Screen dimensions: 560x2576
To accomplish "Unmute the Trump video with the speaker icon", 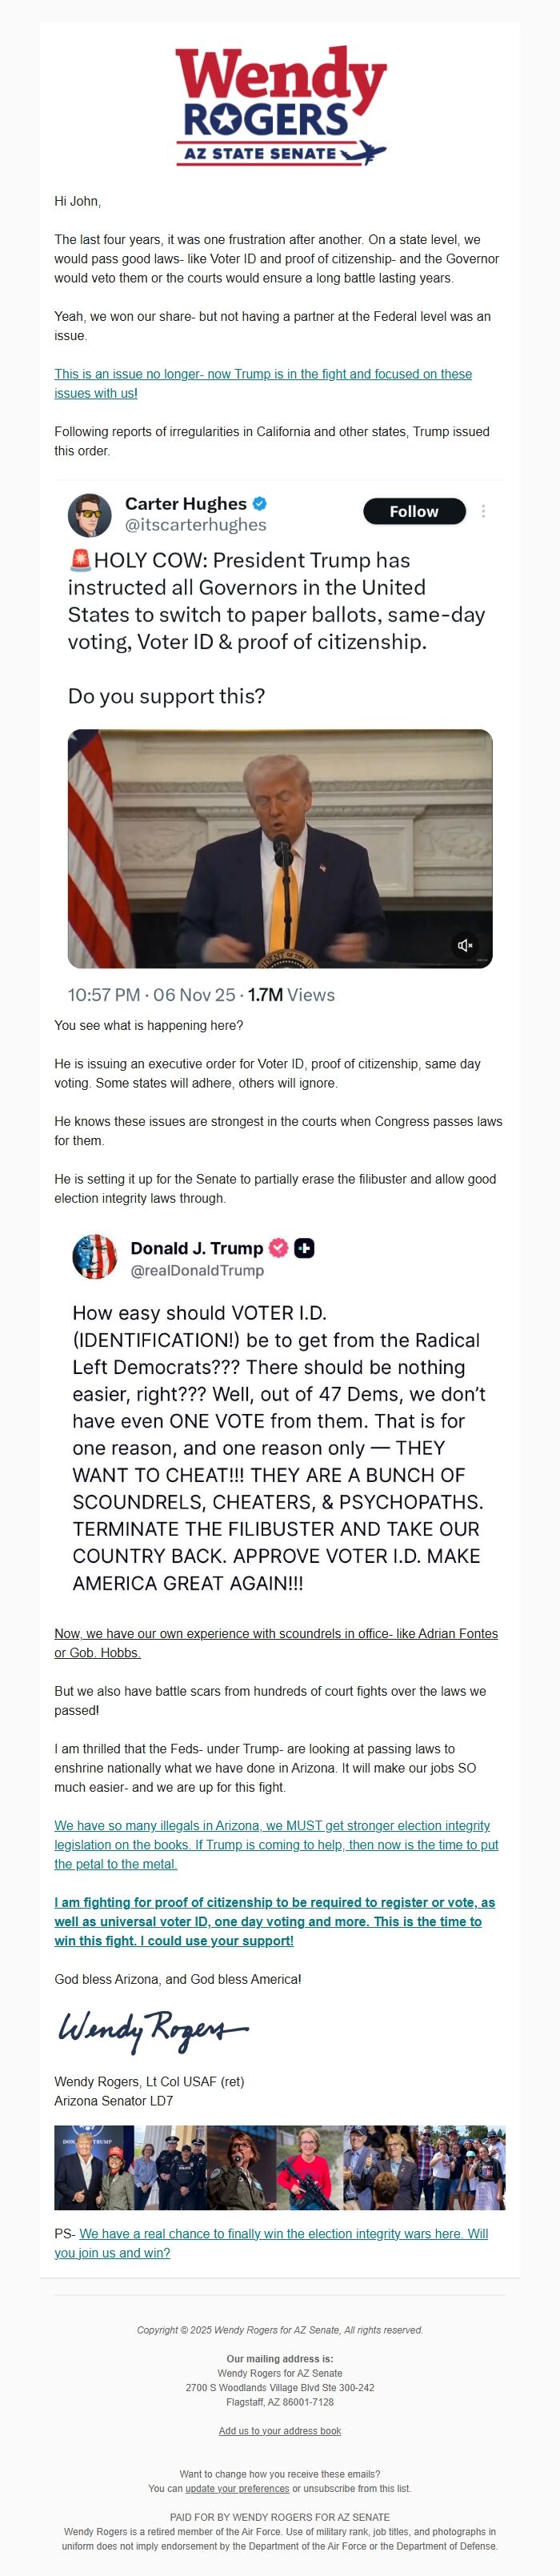I will pos(465,945).
